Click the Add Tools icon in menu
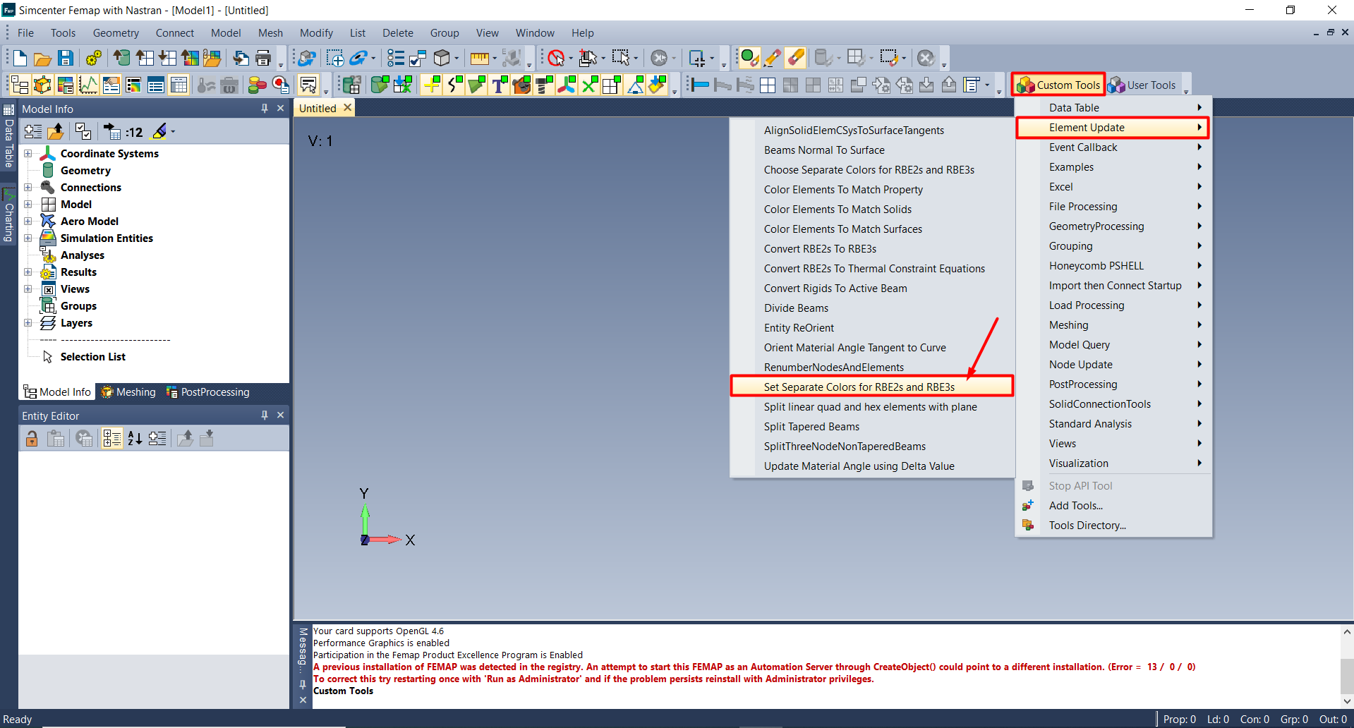Screen dimensions: 1354x728 click(x=1028, y=505)
